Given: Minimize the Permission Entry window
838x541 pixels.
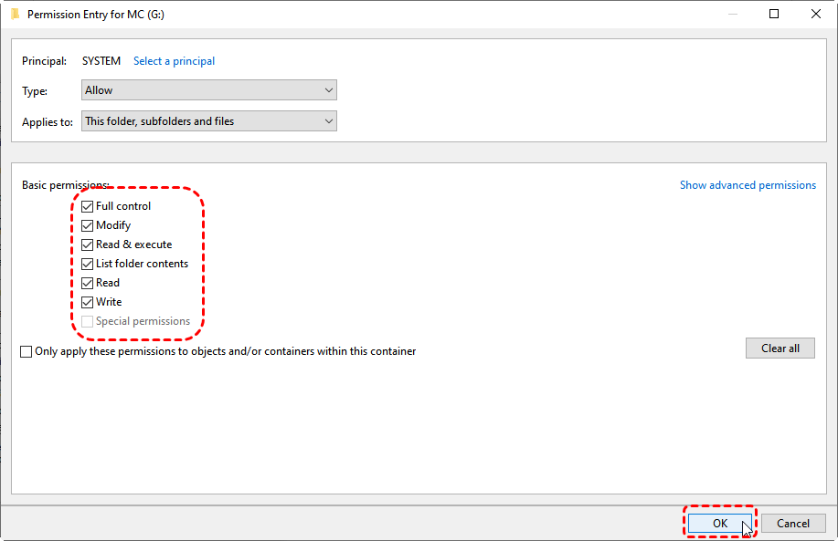Looking at the screenshot, I should pyautogui.click(x=731, y=15).
